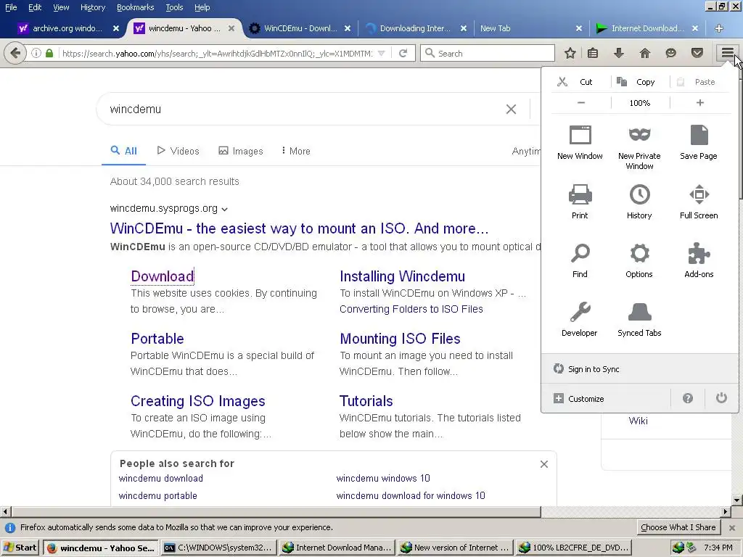Open Find in page

tap(580, 260)
